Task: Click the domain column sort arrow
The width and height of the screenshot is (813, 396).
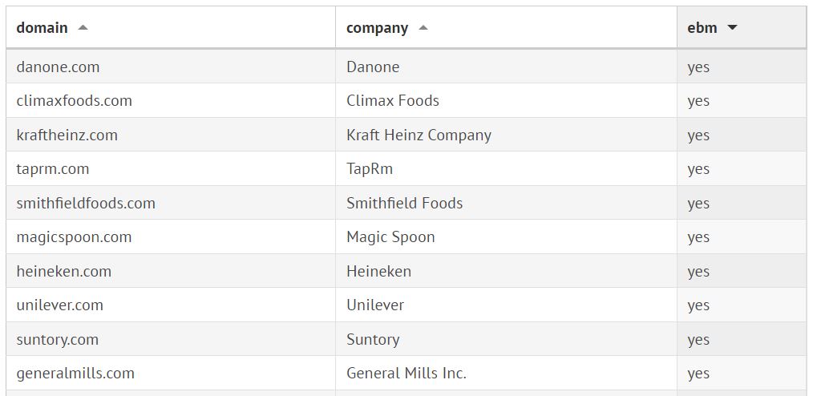Action: pyautogui.click(x=83, y=27)
